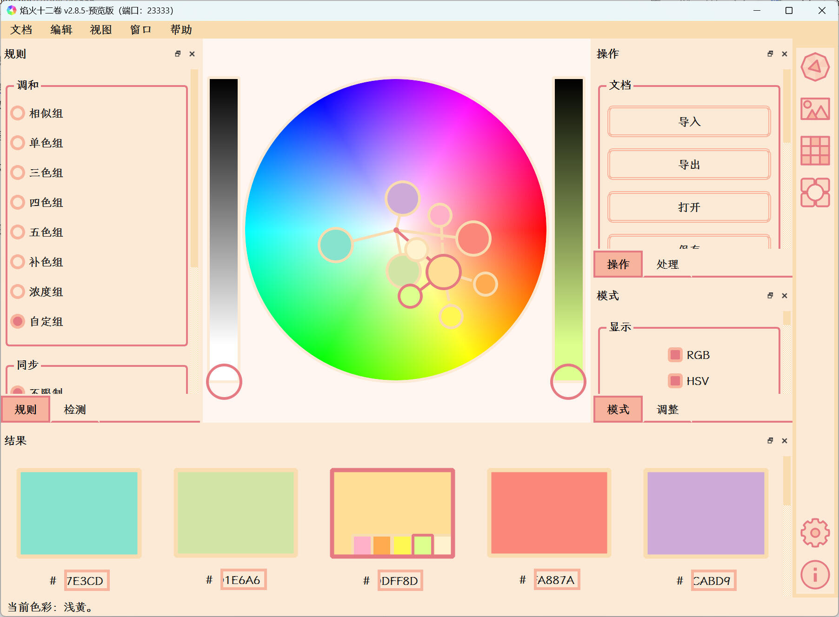The height and width of the screenshot is (617, 839).
Task: Open the image view icon in sidebar
Action: coord(815,109)
